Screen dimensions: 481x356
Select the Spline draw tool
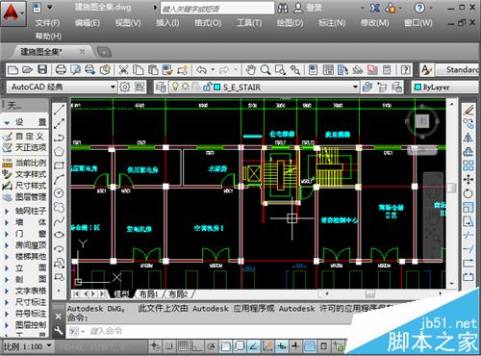[x=59, y=221]
